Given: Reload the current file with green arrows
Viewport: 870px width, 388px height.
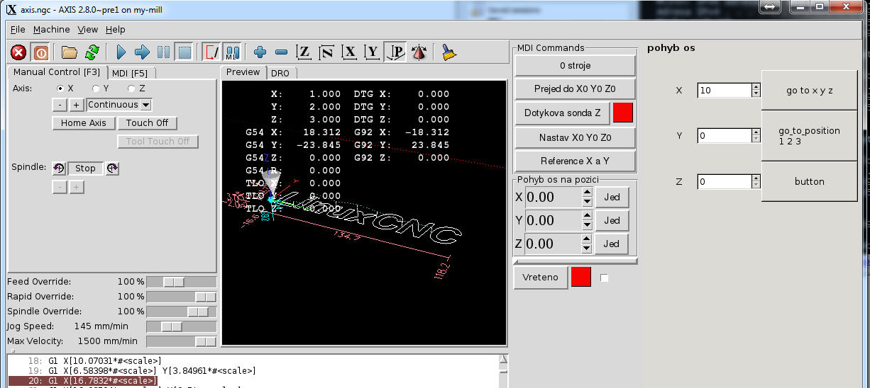Looking at the screenshot, I should click(92, 52).
